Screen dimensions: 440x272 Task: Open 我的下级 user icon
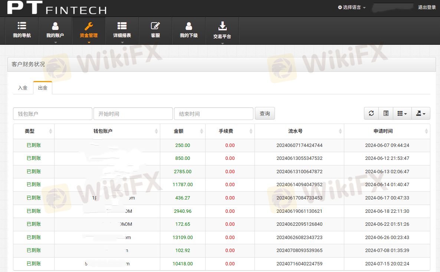189,26
